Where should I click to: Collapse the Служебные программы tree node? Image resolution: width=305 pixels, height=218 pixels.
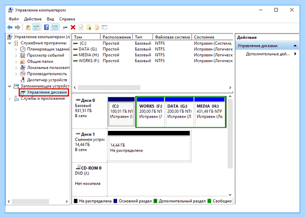9,43
